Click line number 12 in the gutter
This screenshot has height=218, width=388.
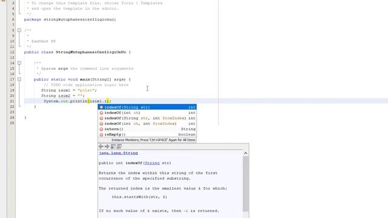12,52
